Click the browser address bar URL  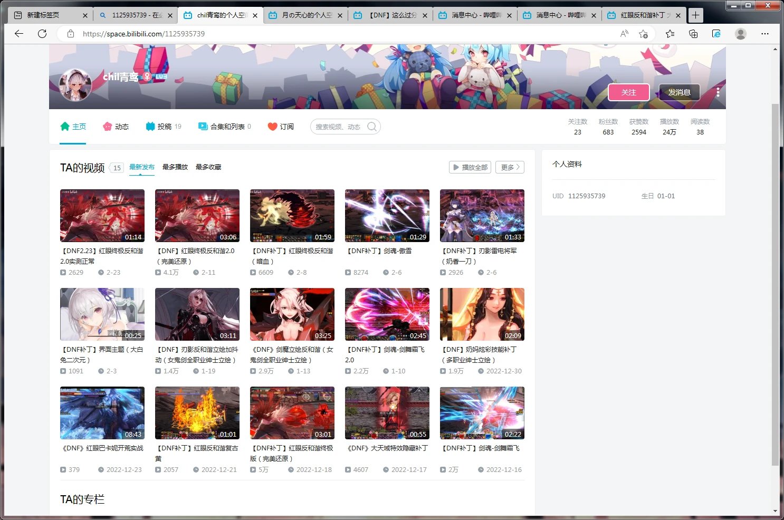click(144, 34)
